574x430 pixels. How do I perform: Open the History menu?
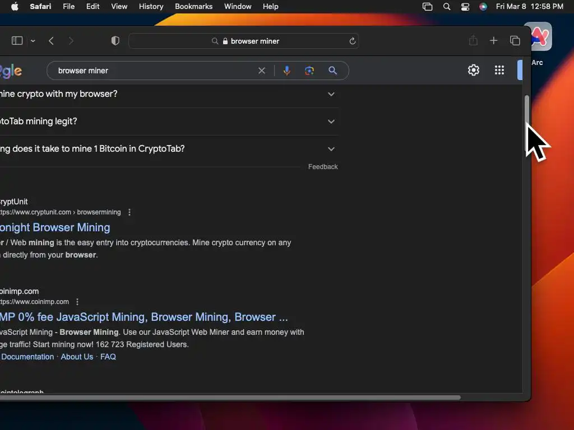pyautogui.click(x=151, y=7)
